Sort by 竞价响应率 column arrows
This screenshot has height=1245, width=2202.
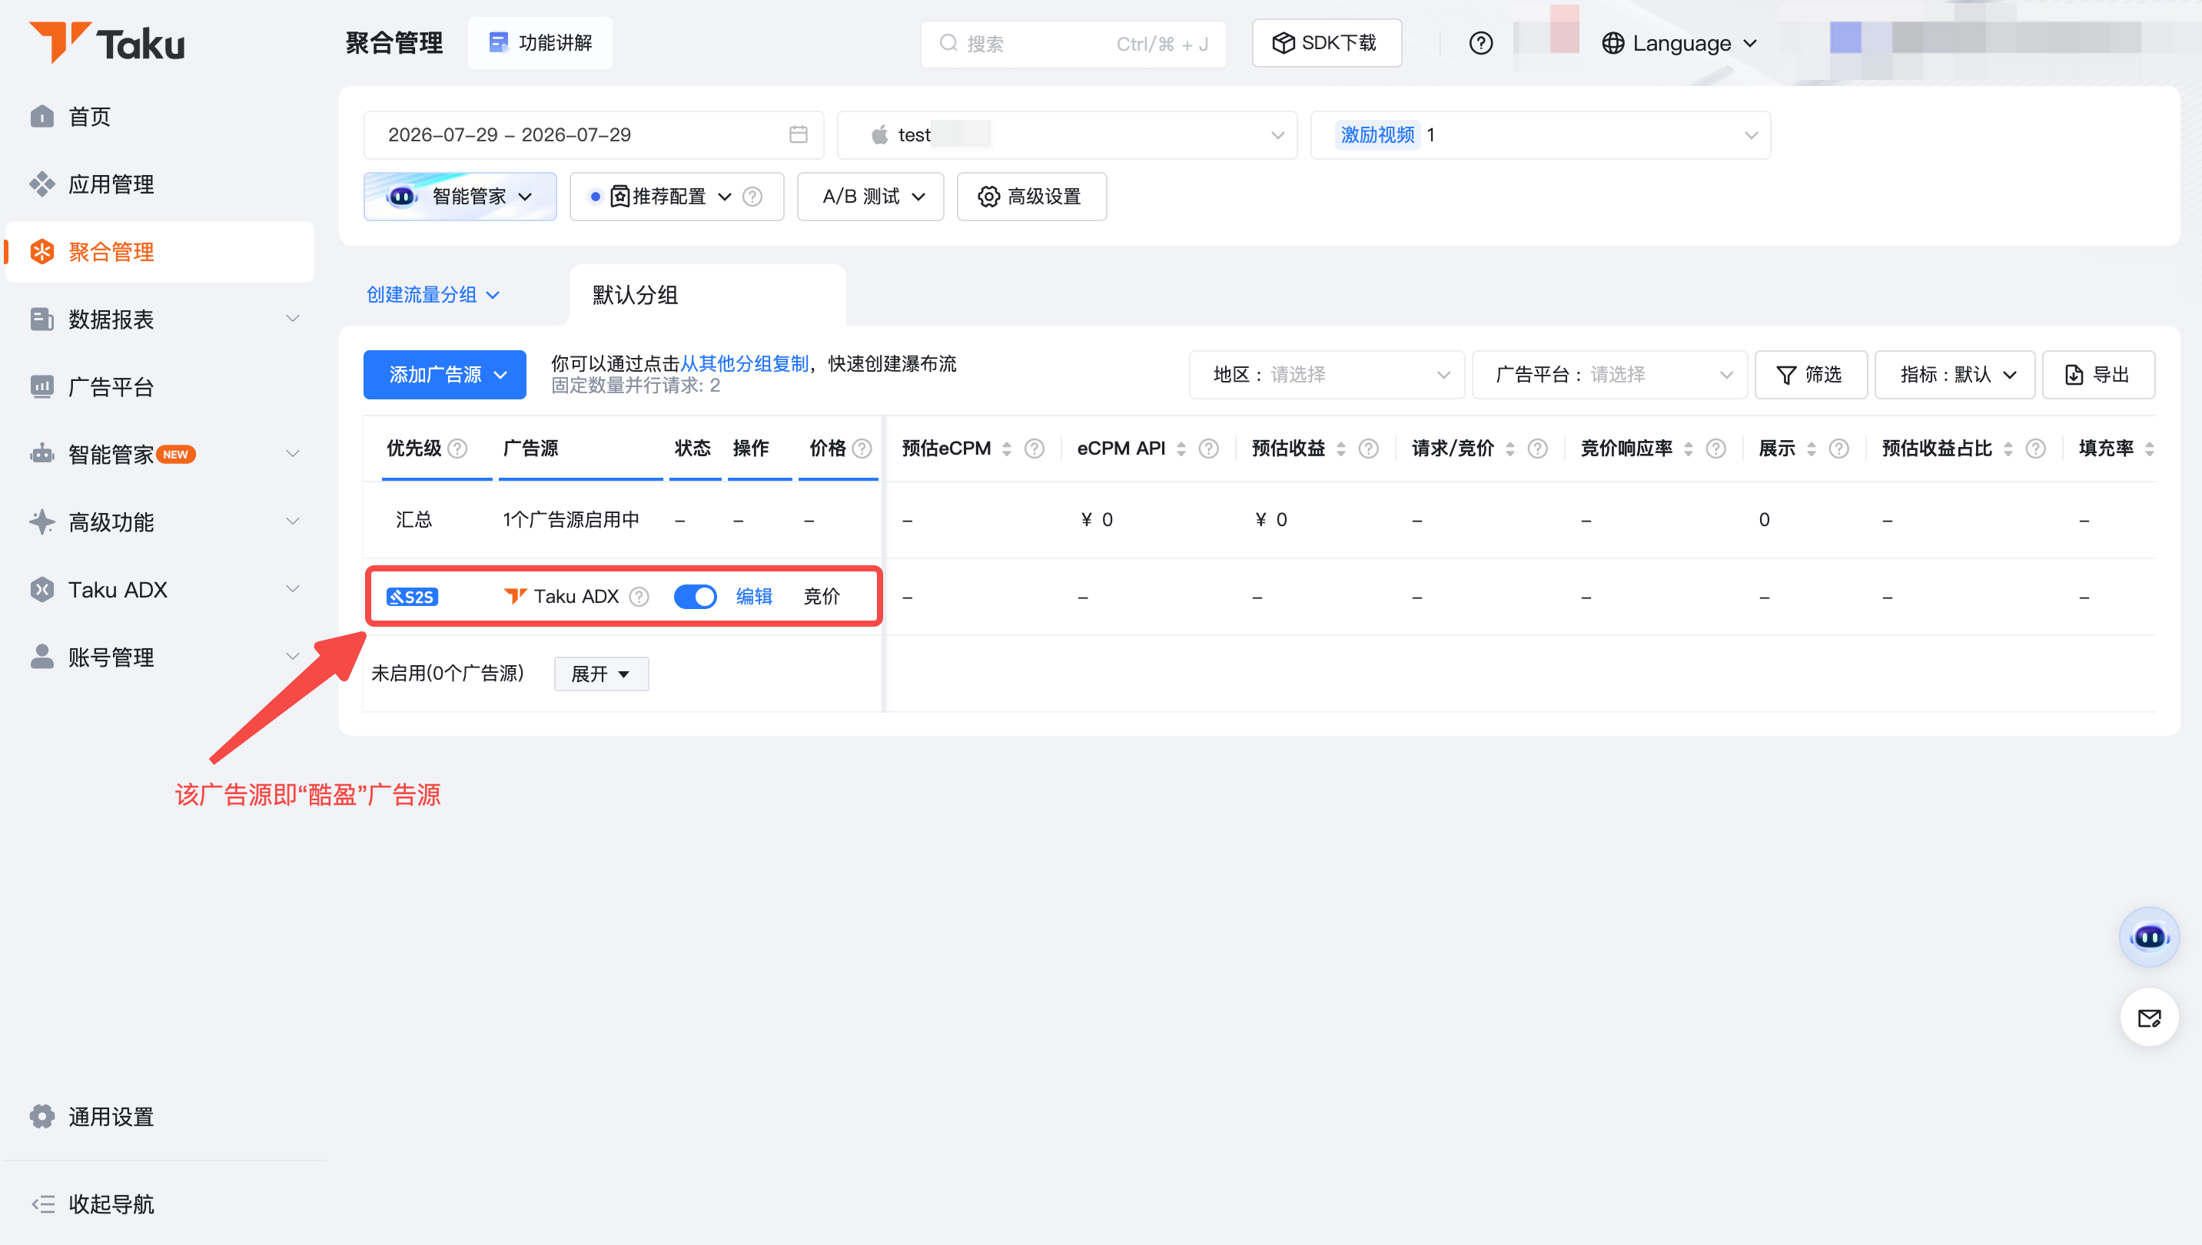pyautogui.click(x=1688, y=448)
